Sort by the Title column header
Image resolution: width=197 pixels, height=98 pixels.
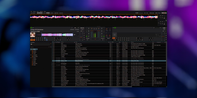tap(91, 42)
